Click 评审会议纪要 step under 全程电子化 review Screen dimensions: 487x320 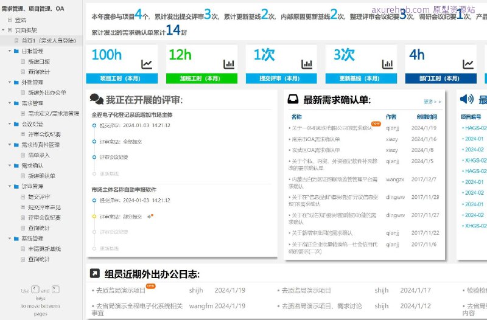point(114,157)
